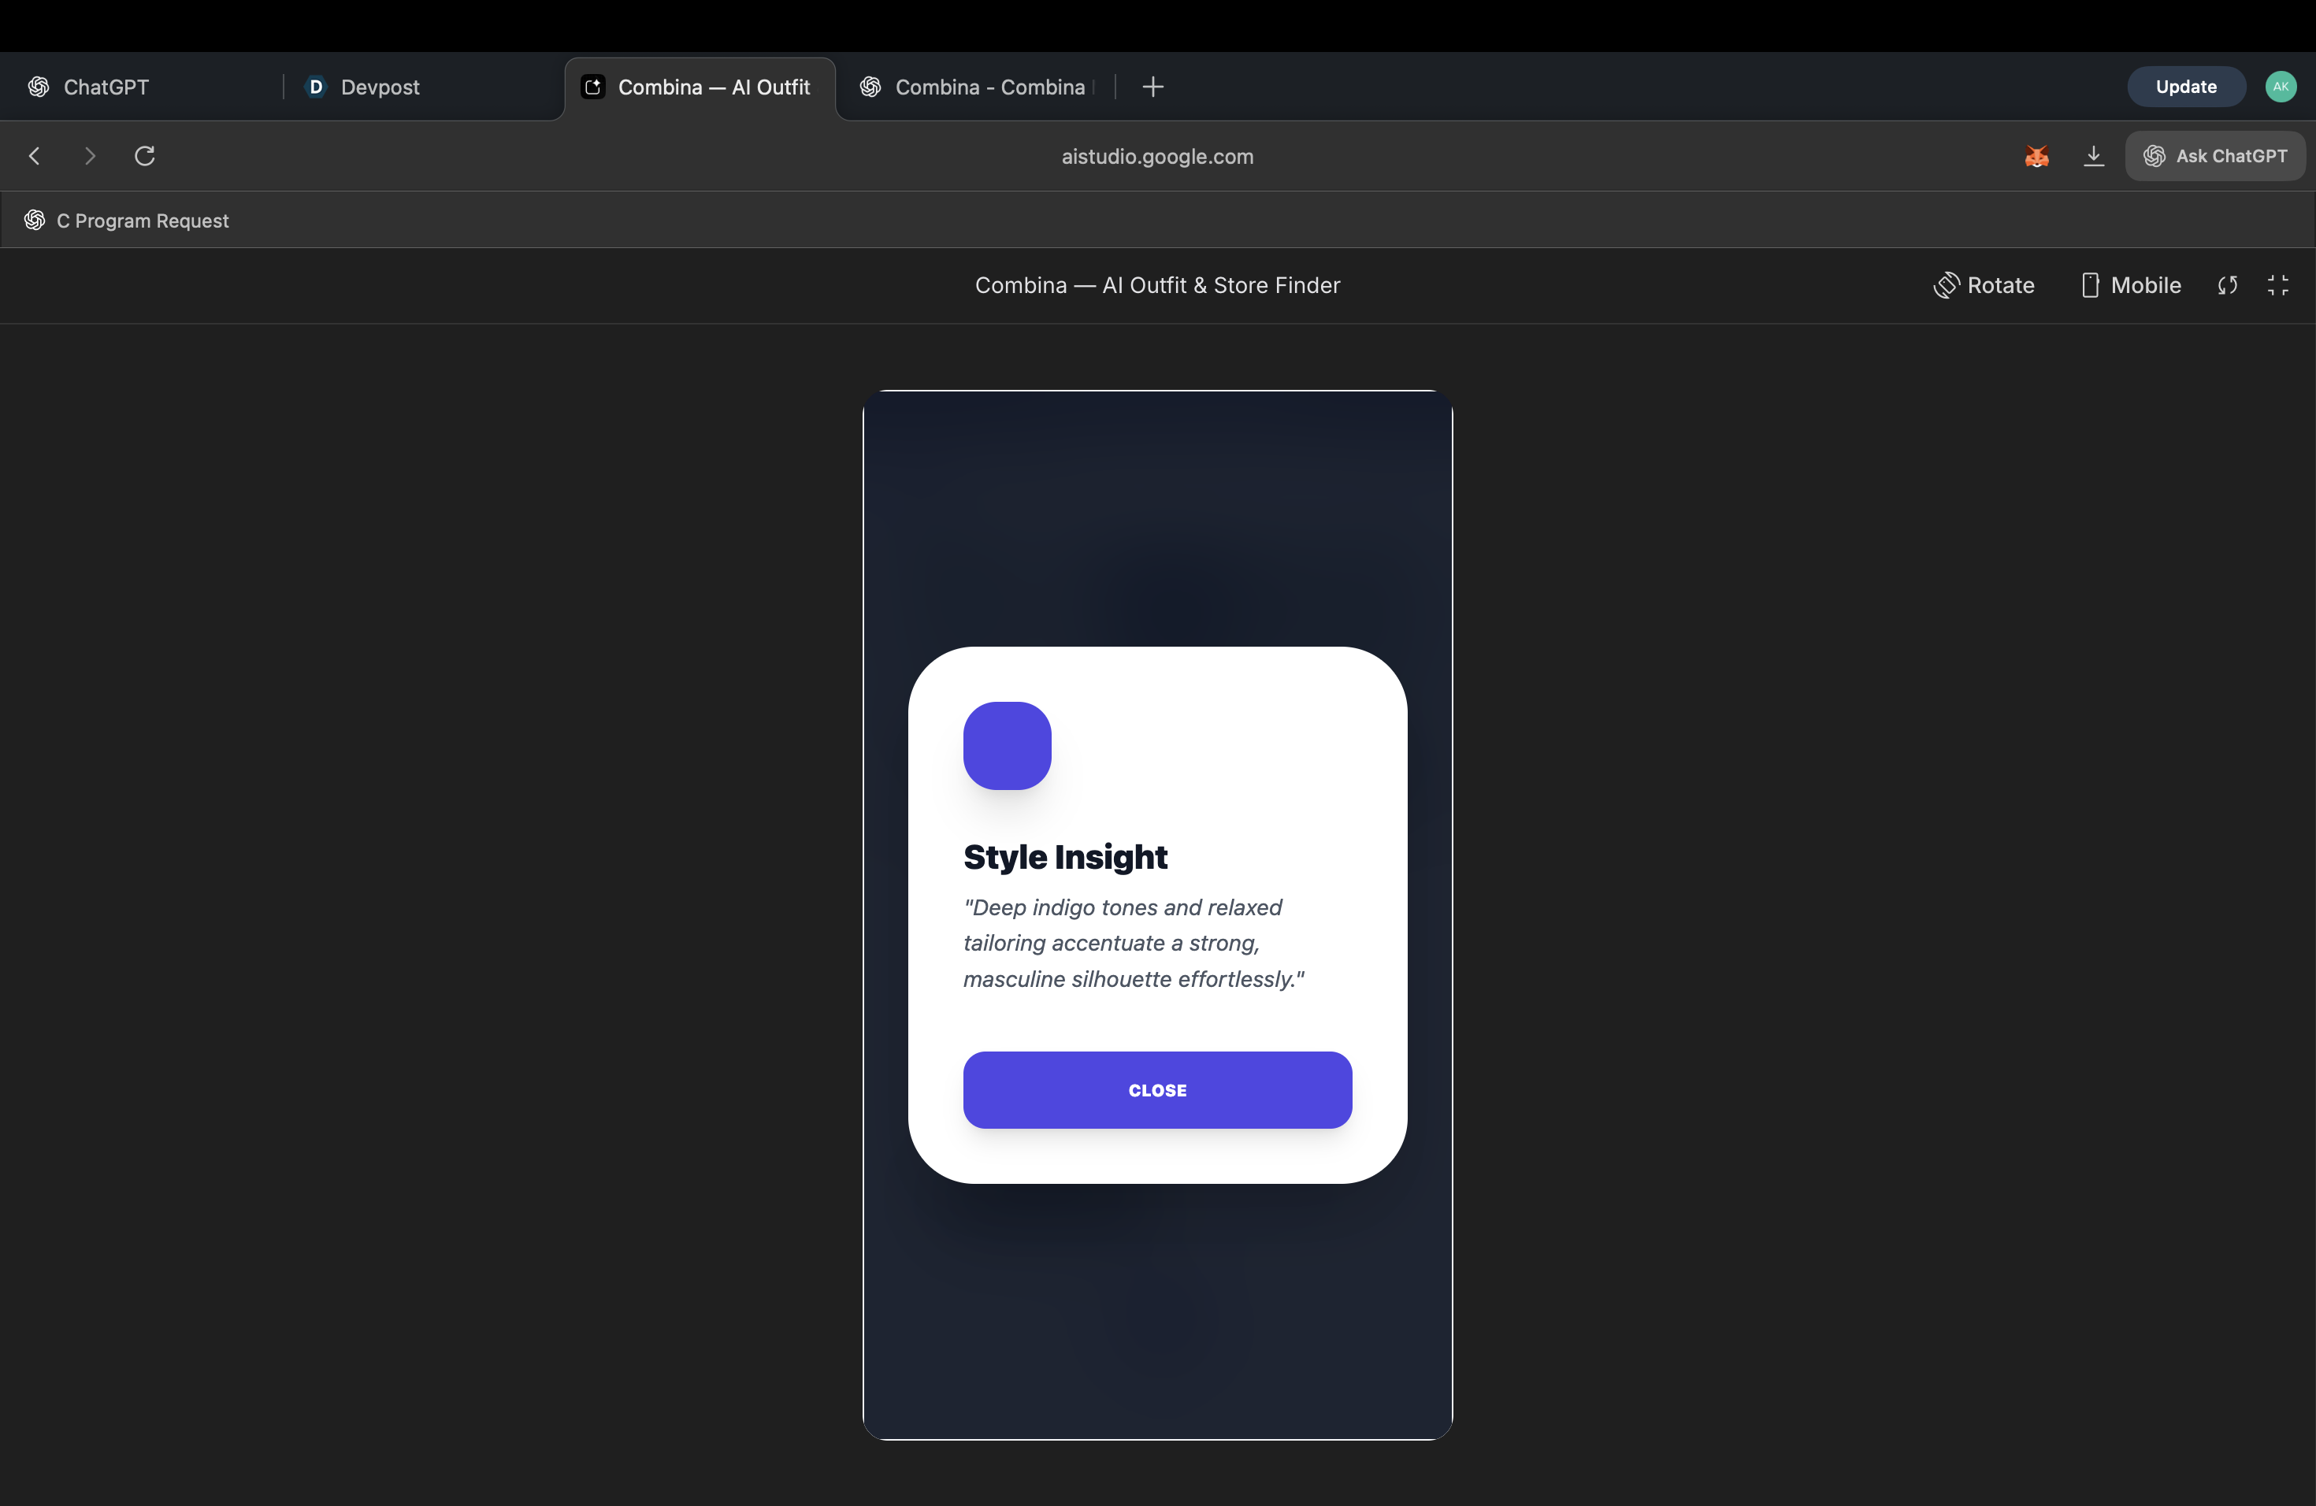Screen dimensions: 2316x1506
Task: Switch to the Combina - Combina tab
Action: tap(989, 87)
